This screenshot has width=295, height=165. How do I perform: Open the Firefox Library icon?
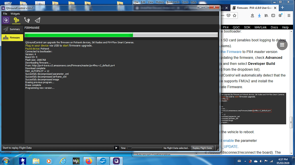coord(266,16)
